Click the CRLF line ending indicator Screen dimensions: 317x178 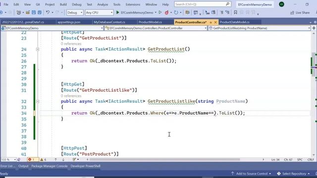[311, 160]
